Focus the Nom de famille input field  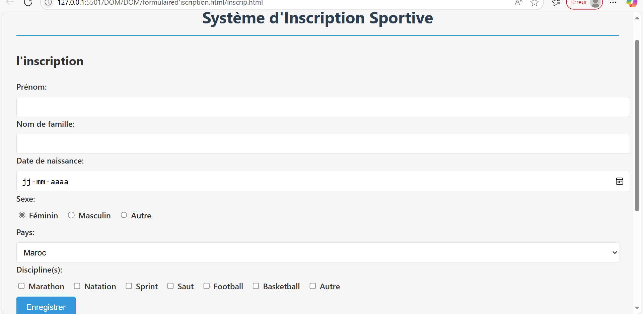tap(323, 144)
